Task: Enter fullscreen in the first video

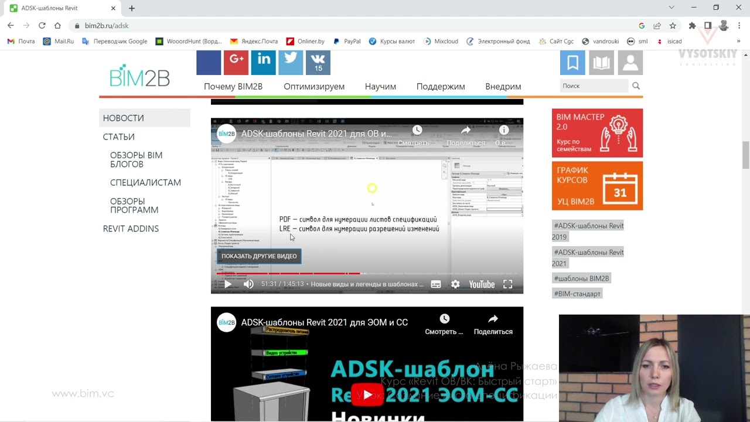Action: [508, 284]
